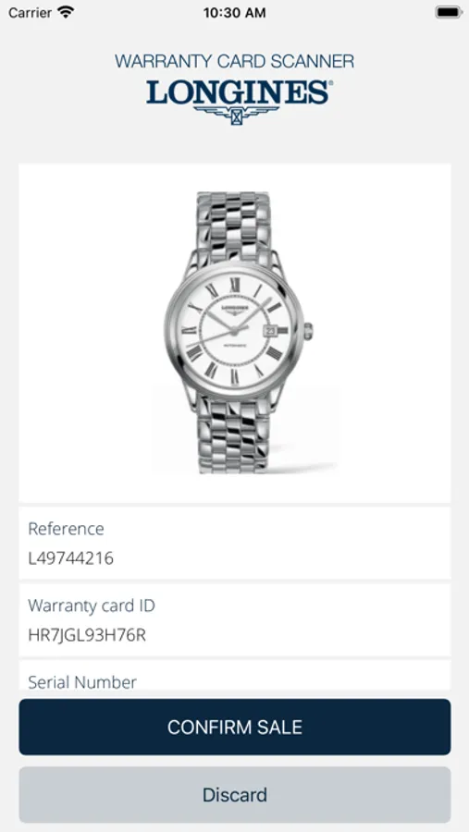The image size is (469, 832).
Task: Tap the watch product image
Action: point(235,333)
